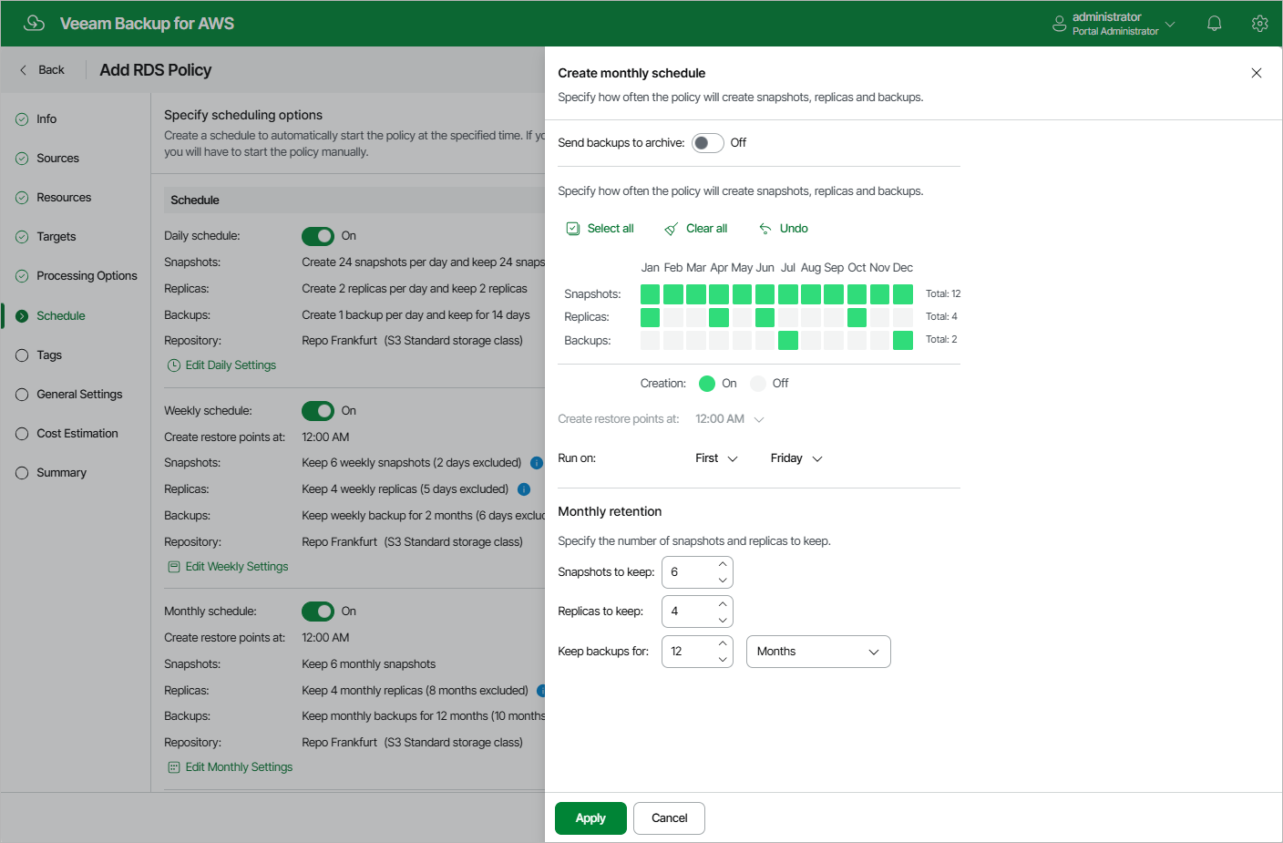This screenshot has height=843, width=1283.
Task: Toggle the Replicas cell for February
Action: click(x=673, y=317)
